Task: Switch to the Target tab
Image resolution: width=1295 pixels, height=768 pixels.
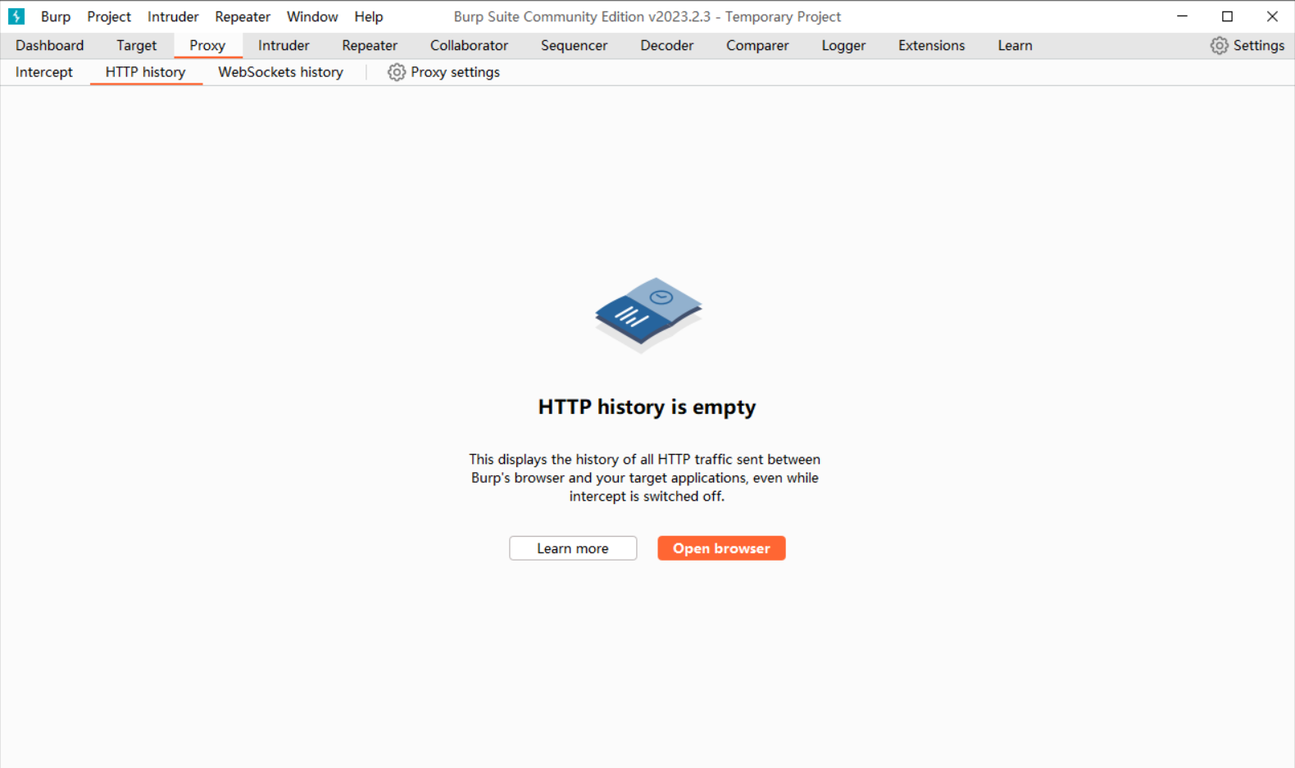Action: tap(136, 46)
